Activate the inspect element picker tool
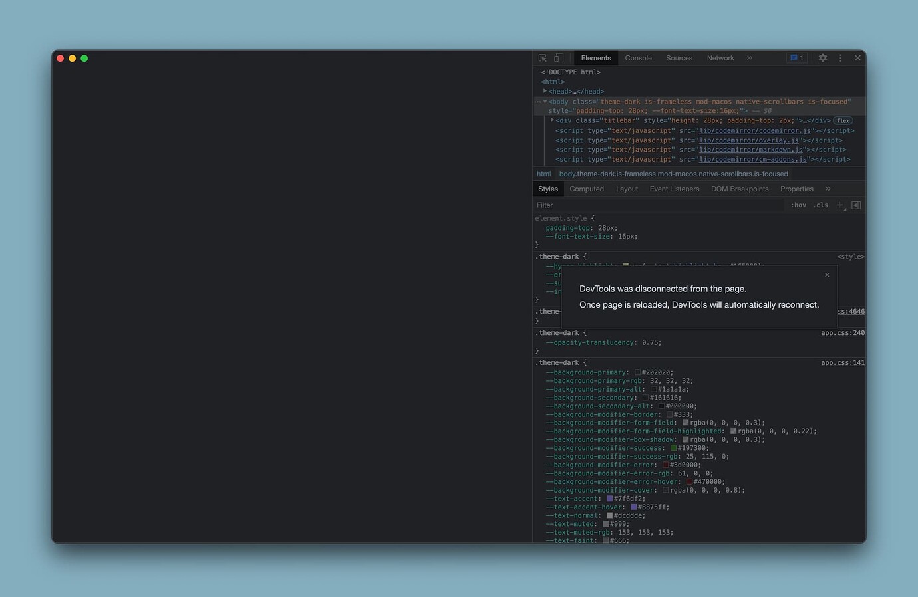 coord(543,59)
